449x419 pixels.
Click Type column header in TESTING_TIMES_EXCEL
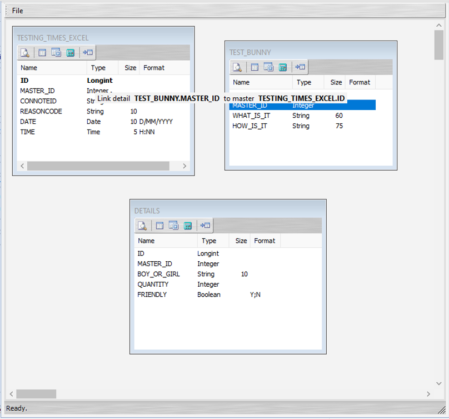[102, 68]
